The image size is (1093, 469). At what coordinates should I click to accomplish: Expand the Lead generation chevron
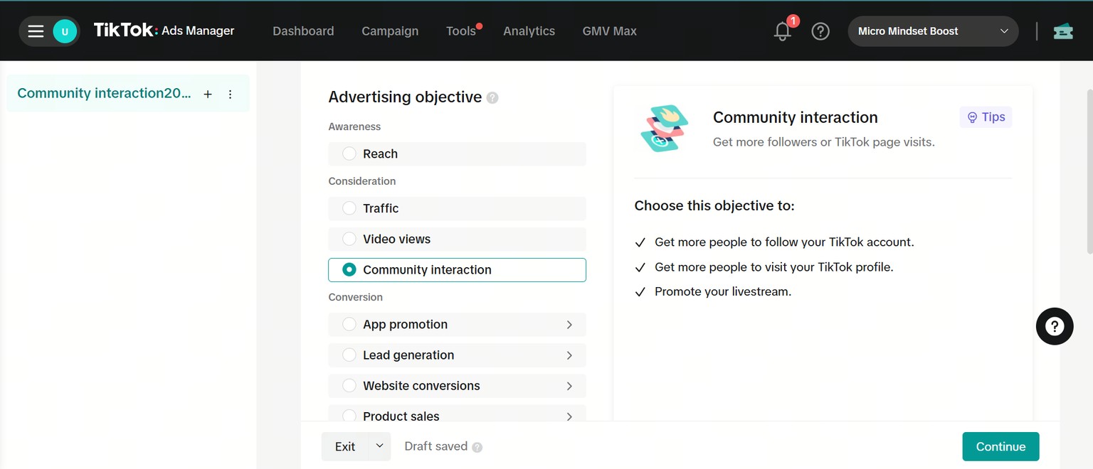click(x=569, y=355)
